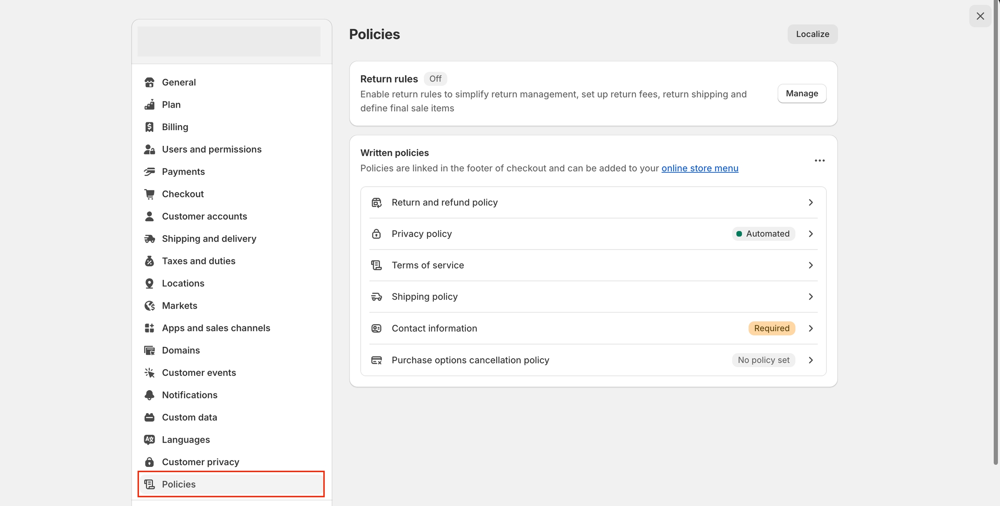Screen dimensions: 1000x506
Task: Open Written policies three-dot menu
Action: pos(819,161)
